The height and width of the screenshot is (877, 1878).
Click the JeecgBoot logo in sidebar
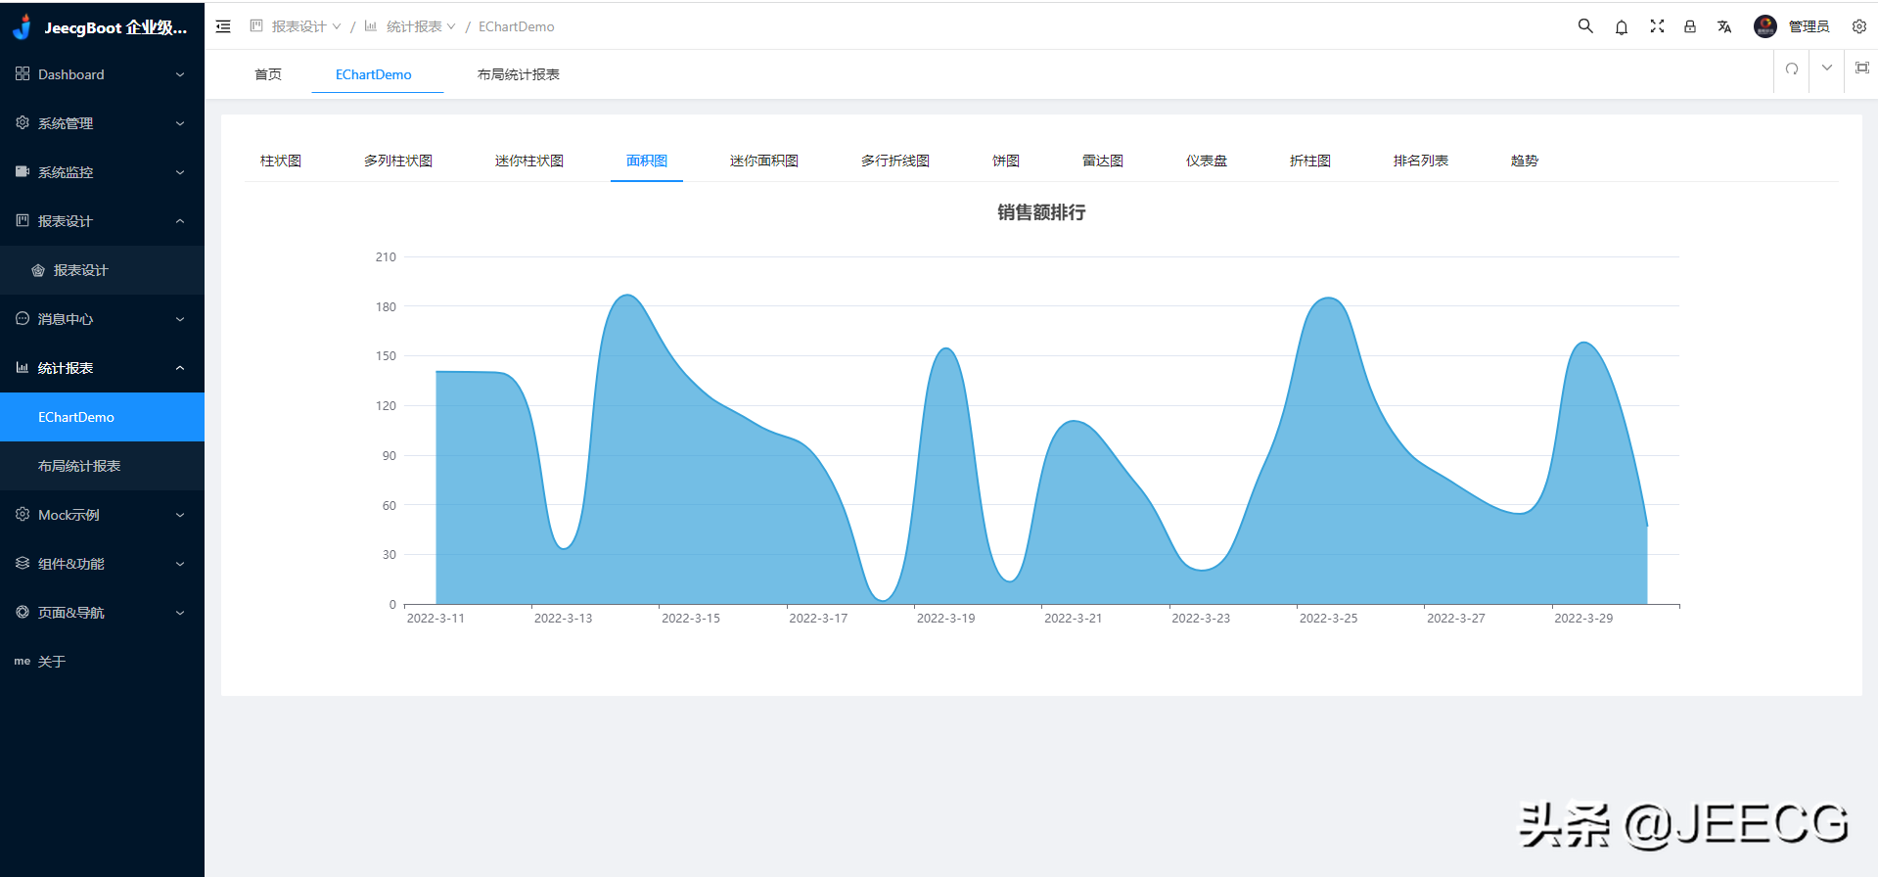click(23, 26)
